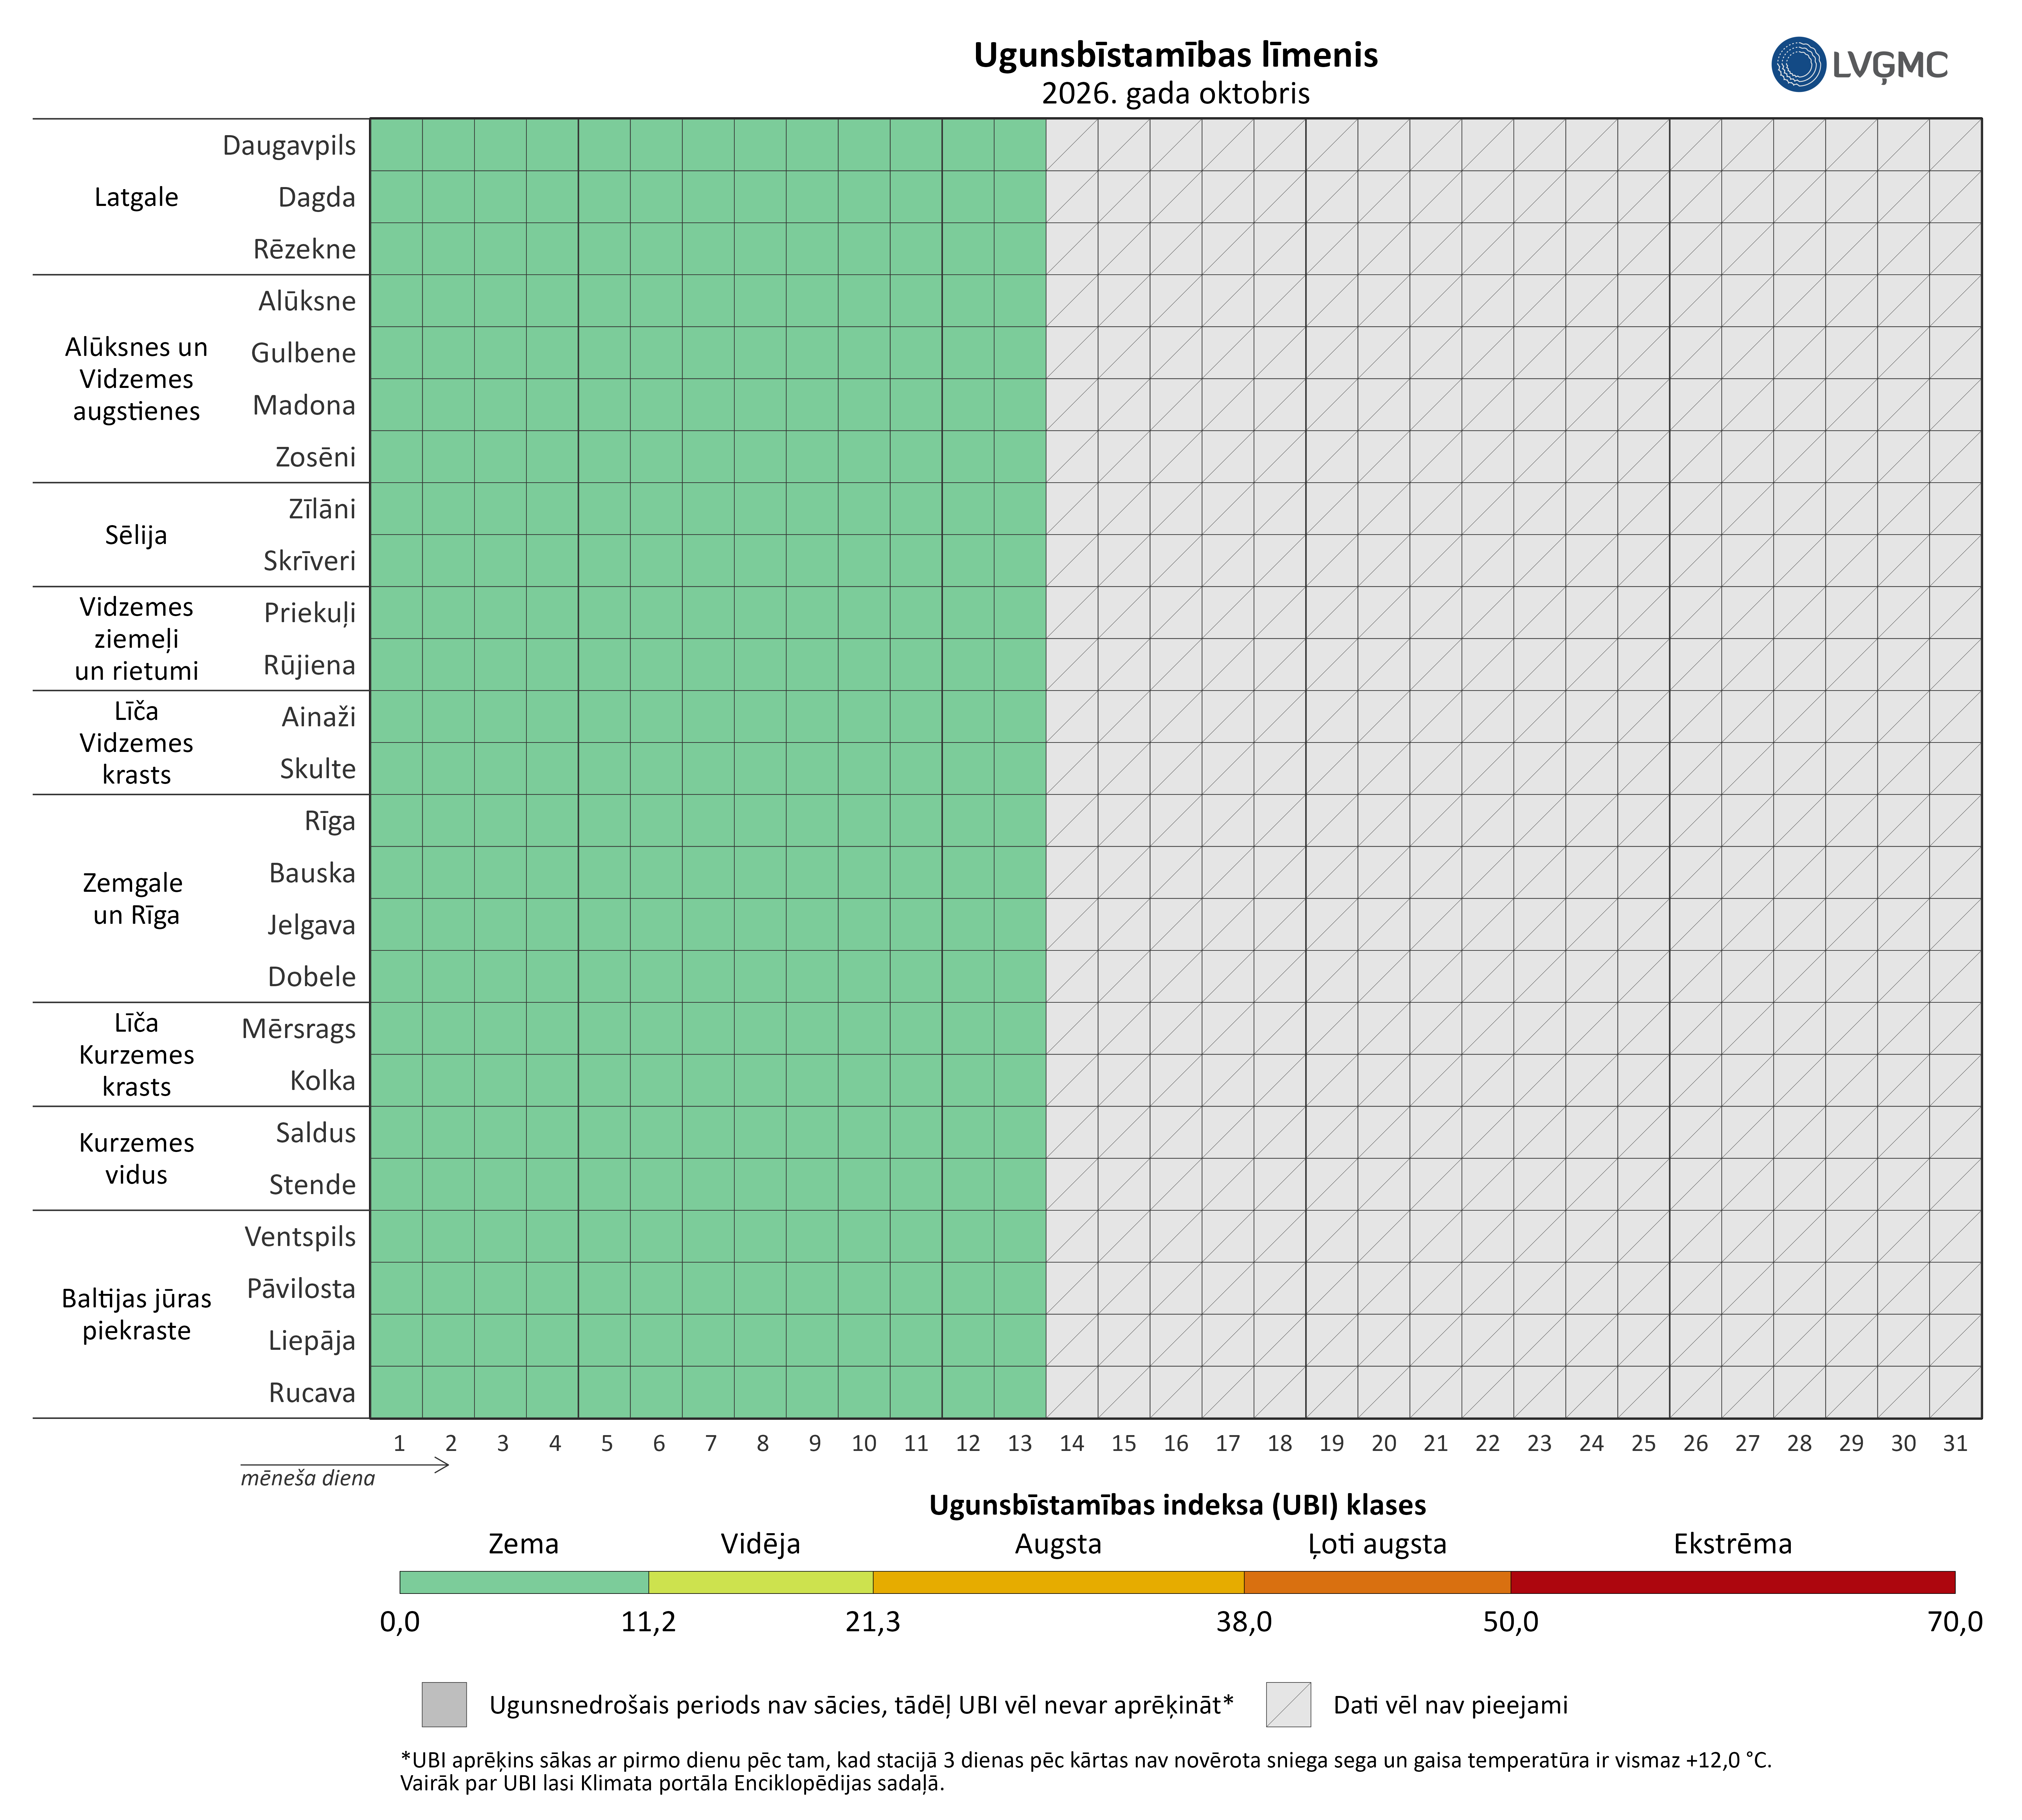Viewport: 2022px width, 1820px height.
Task: Click the Rucava cell for day 13
Action: (1020, 1392)
